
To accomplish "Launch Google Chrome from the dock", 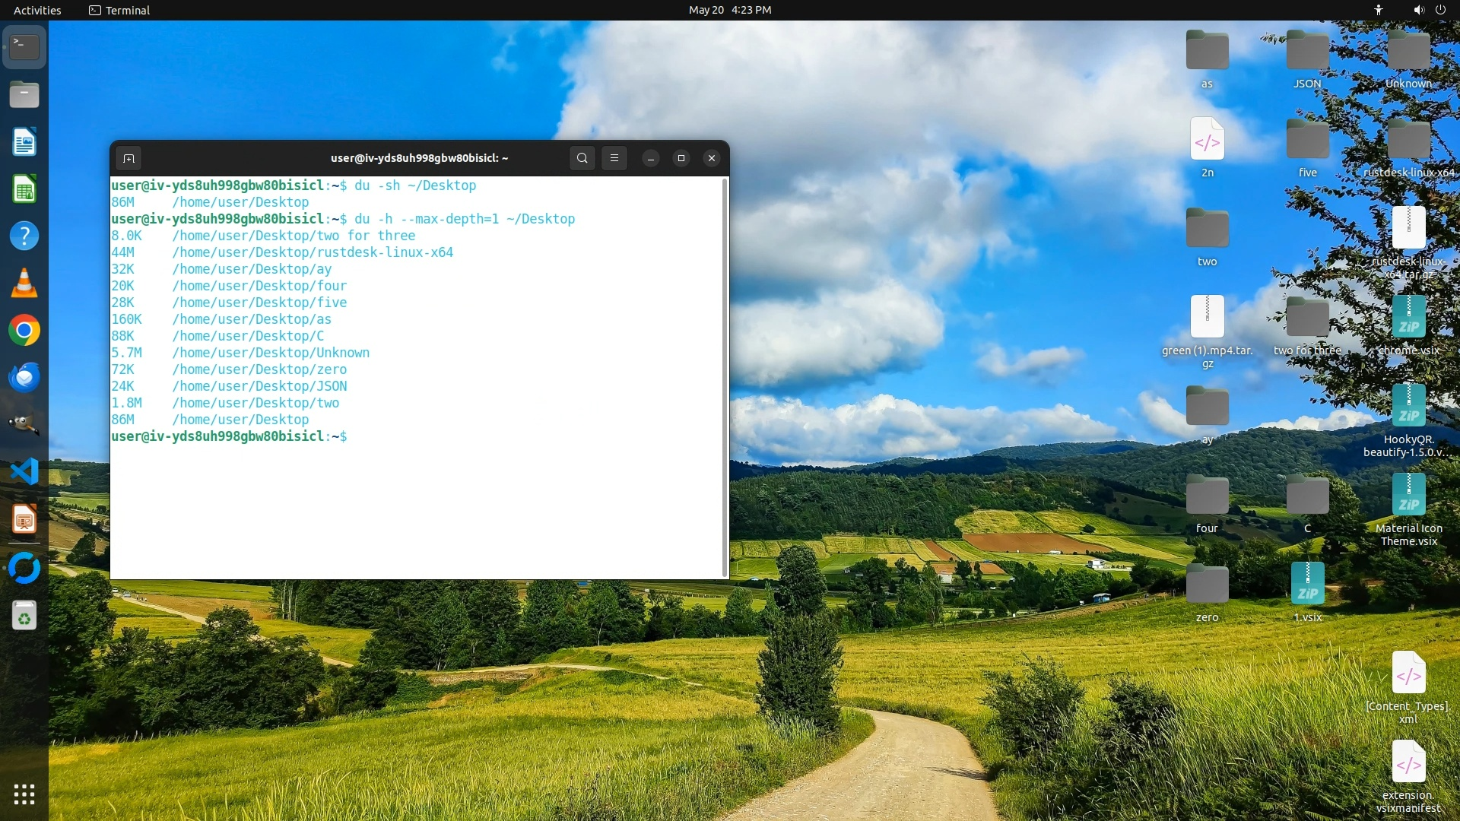I will (24, 331).
